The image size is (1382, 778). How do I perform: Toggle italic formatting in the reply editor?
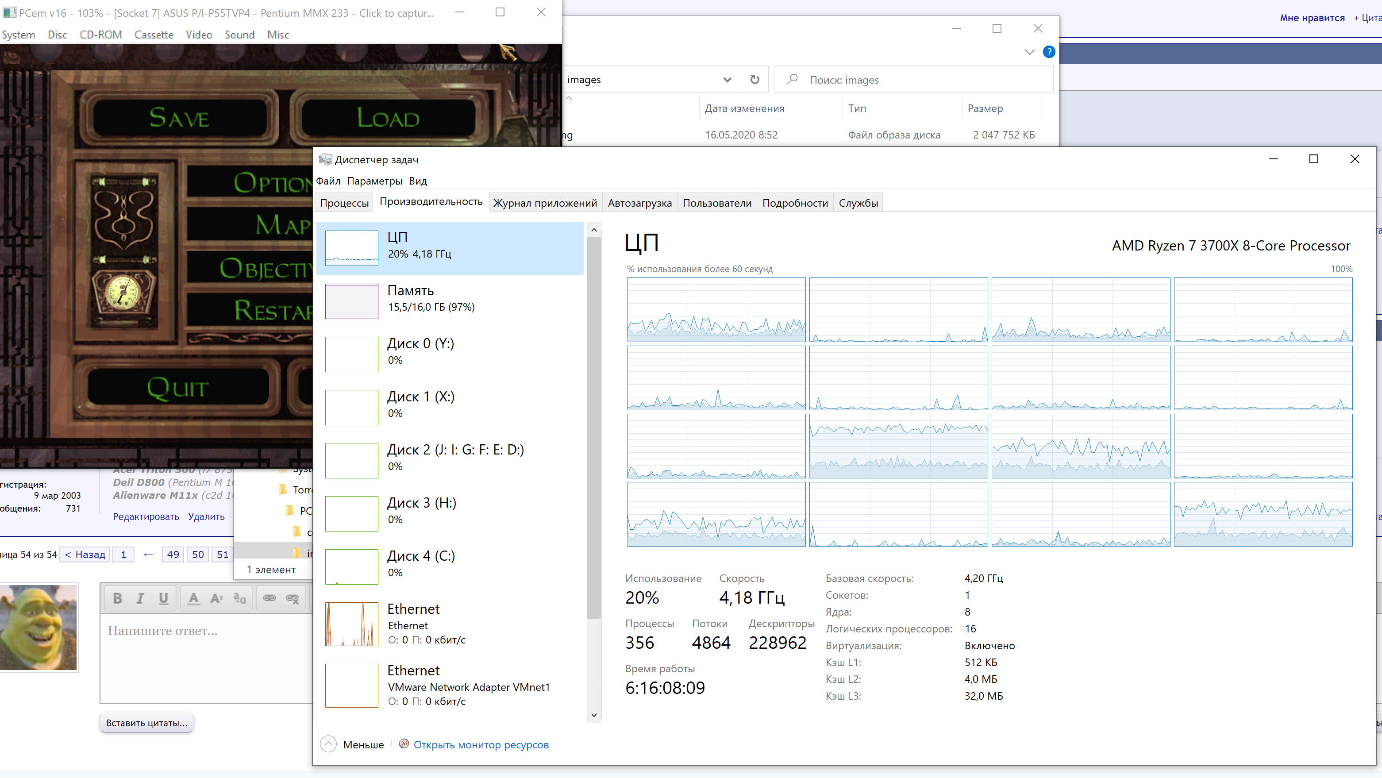[x=139, y=598]
